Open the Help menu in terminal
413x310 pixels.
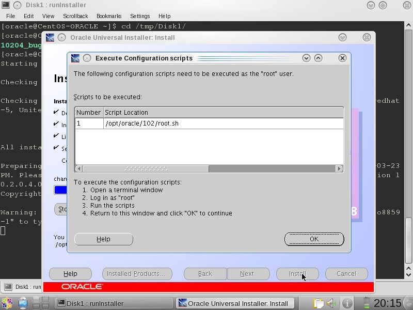click(x=164, y=16)
